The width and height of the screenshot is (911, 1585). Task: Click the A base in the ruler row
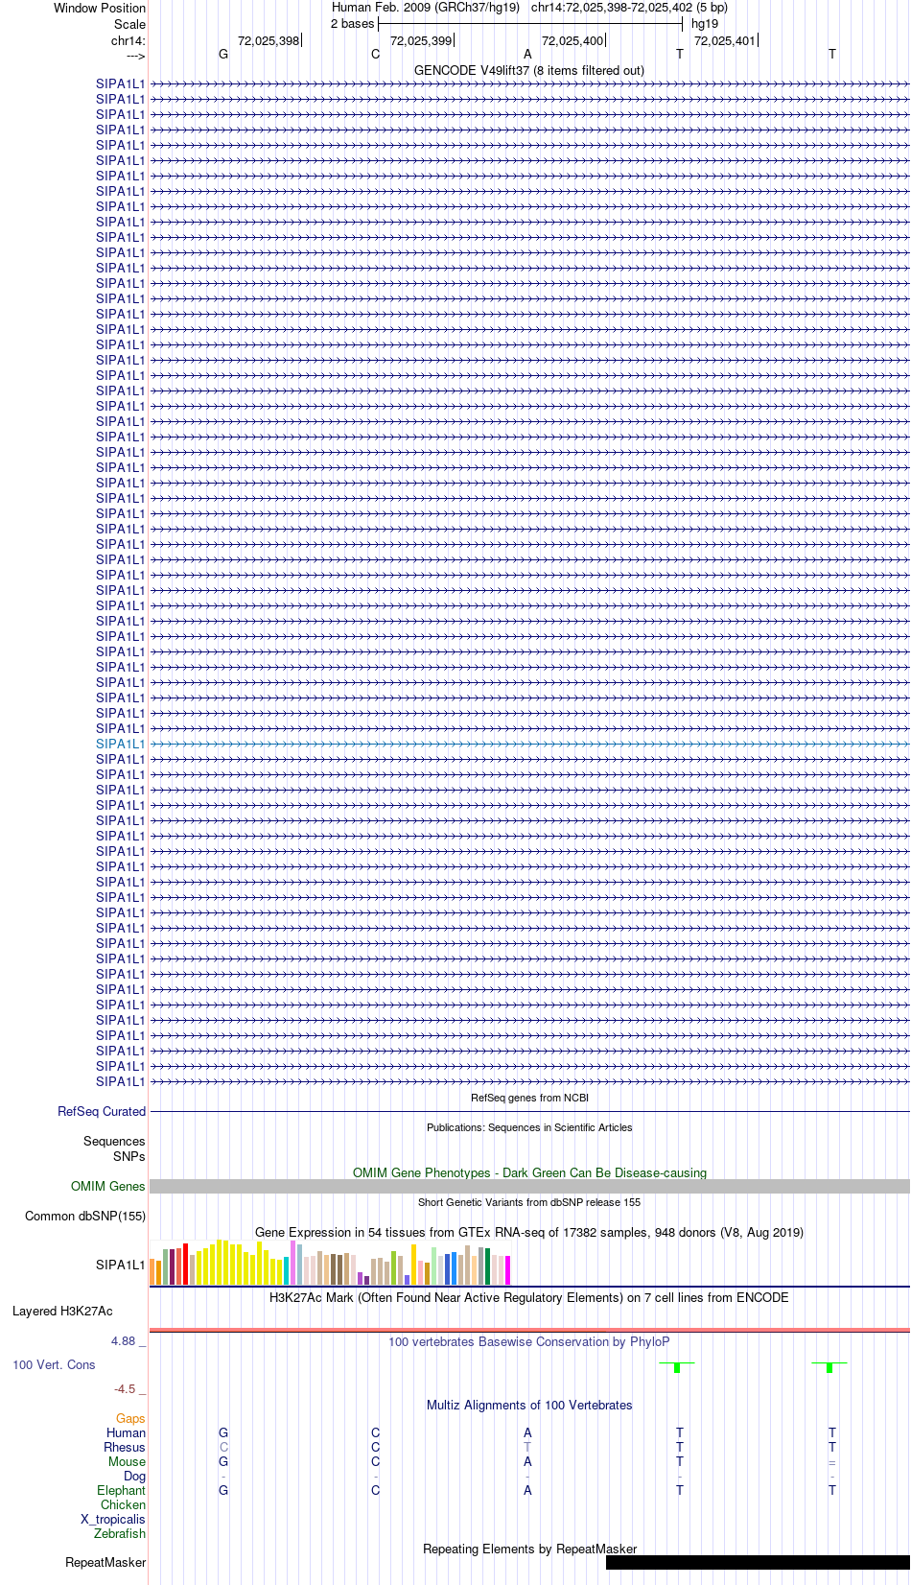click(x=527, y=55)
